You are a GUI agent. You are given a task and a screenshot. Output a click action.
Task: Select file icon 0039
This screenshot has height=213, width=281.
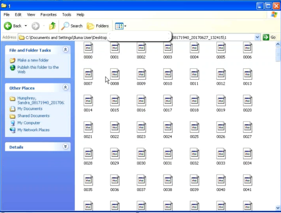195,180
